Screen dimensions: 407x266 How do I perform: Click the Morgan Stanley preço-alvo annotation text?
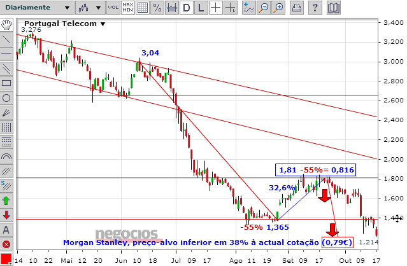[x=191, y=242]
